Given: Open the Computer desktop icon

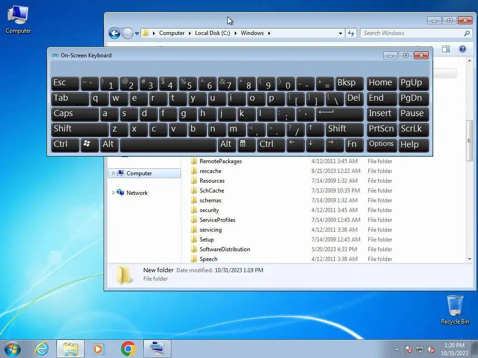Looking at the screenshot, I should coord(18,19).
